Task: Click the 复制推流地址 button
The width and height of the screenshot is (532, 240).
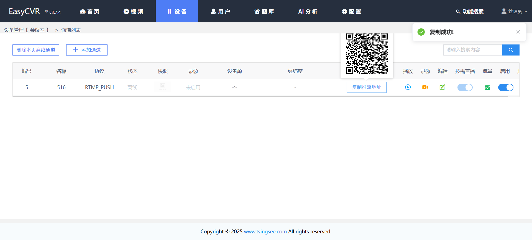Action: click(x=366, y=87)
